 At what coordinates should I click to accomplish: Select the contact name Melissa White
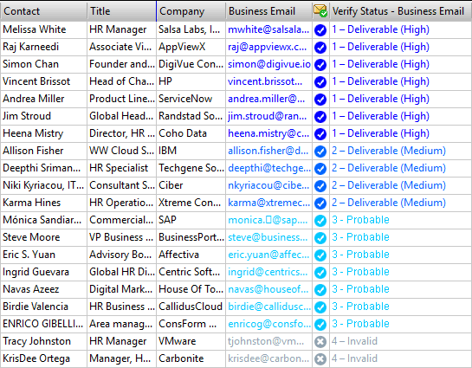click(x=35, y=29)
